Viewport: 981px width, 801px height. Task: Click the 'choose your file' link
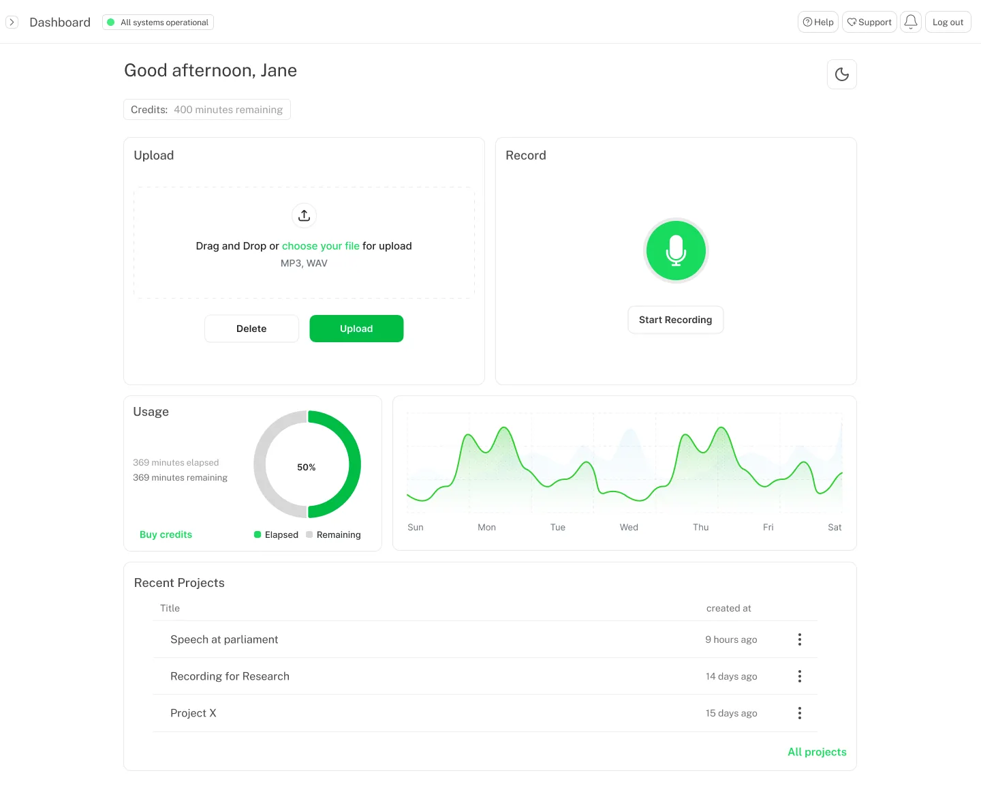321,246
